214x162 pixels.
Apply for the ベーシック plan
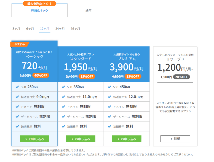[35, 139]
